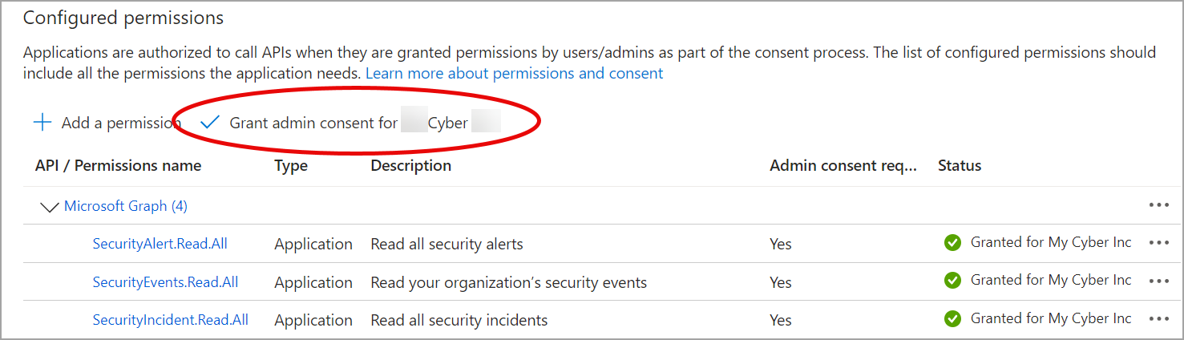Click the plus icon for Add a permission

click(42, 123)
